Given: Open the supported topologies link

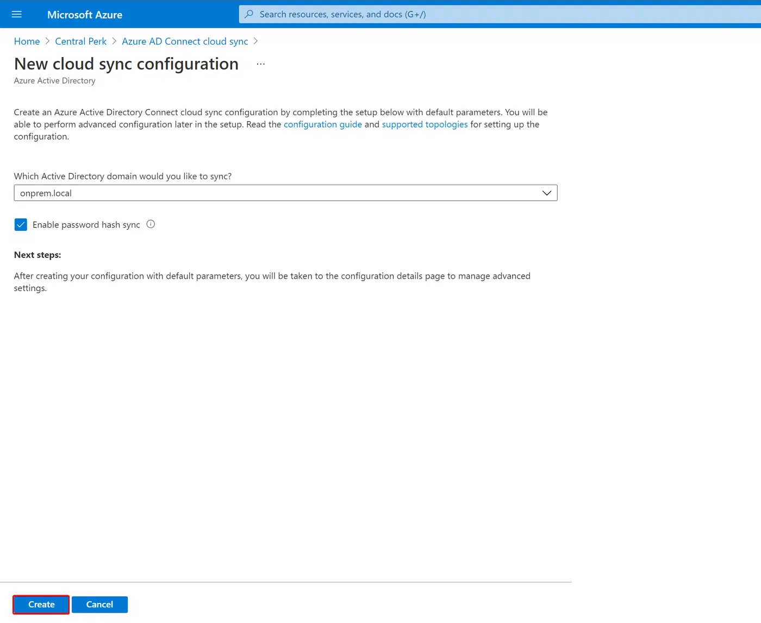Looking at the screenshot, I should click(425, 124).
